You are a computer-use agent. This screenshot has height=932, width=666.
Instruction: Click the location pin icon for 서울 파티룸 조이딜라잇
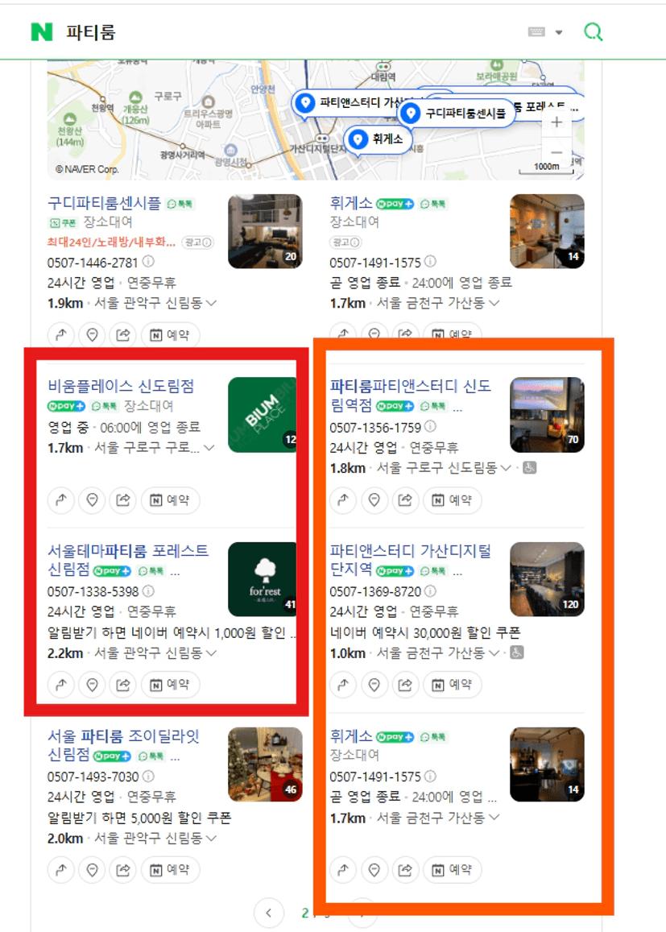(92, 870)
